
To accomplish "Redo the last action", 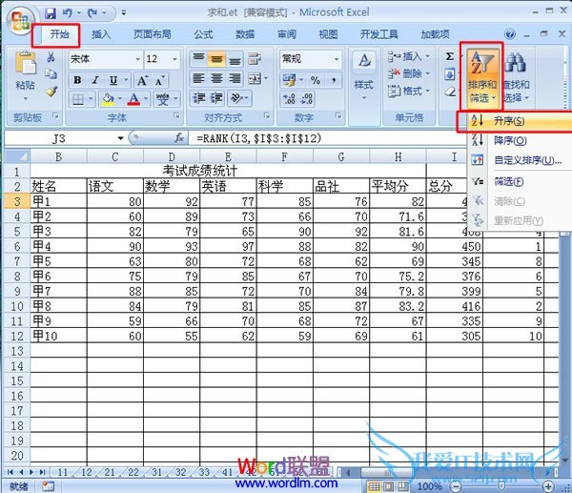I will tap(92, 13).
